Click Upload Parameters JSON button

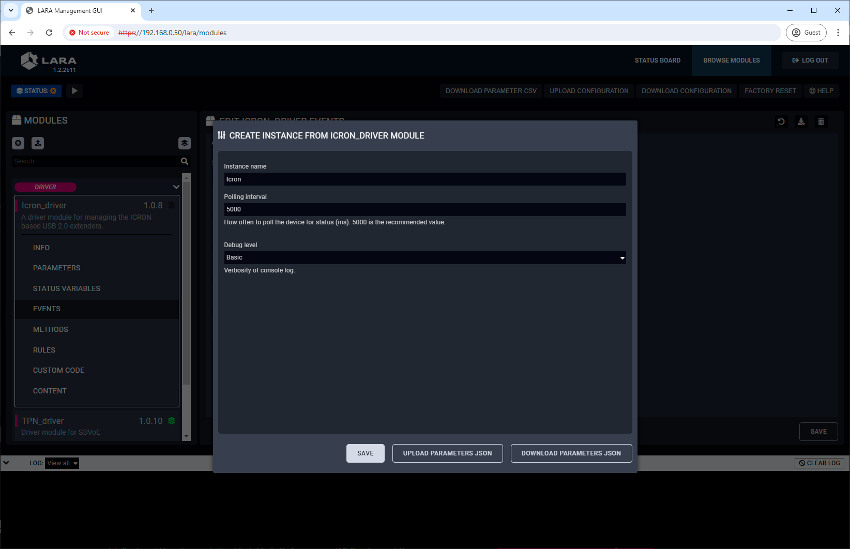pyautogui.click(x=447, y=453)
